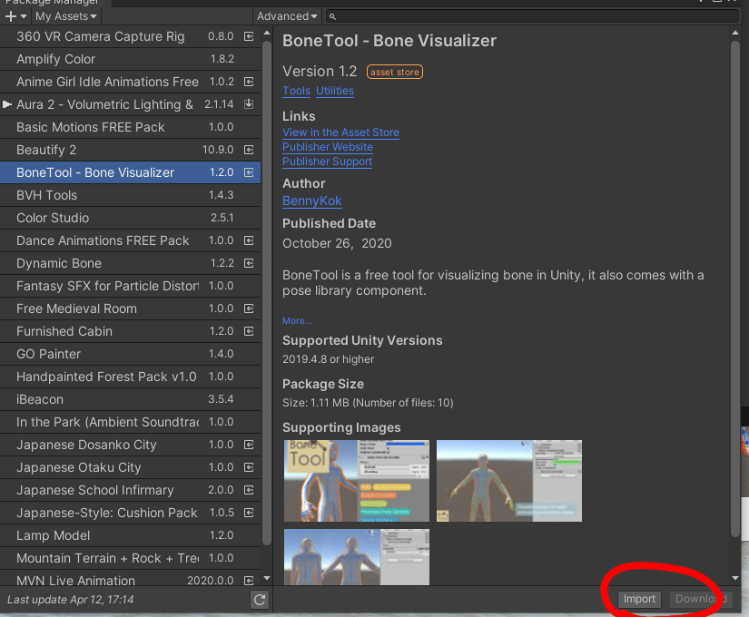Click the search magnifier icon

[x=332, y=16]
